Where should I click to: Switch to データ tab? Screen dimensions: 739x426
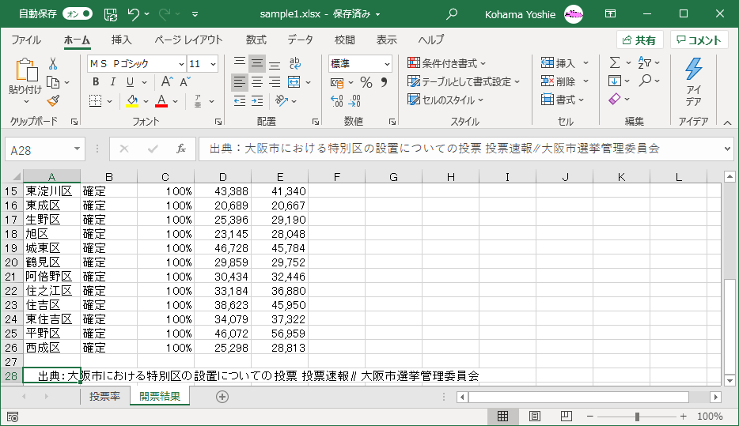click(x=300, y=40)
